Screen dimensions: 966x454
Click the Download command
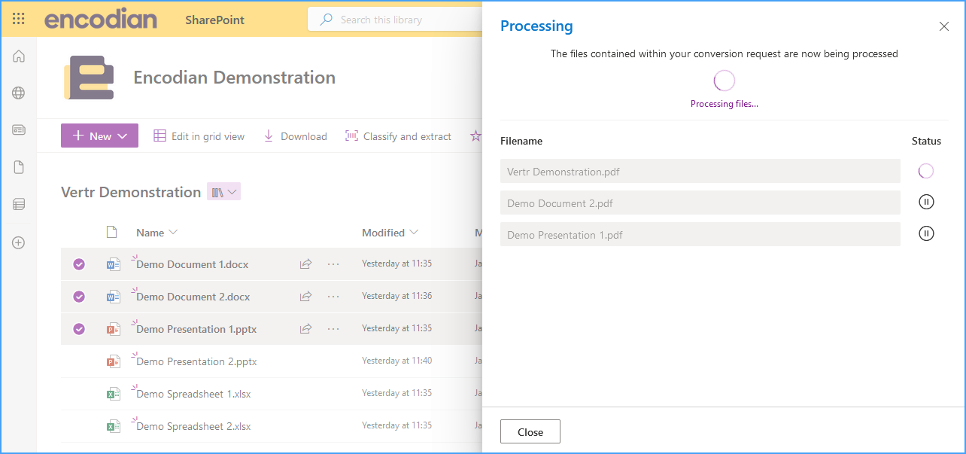(x=295, y=136)
